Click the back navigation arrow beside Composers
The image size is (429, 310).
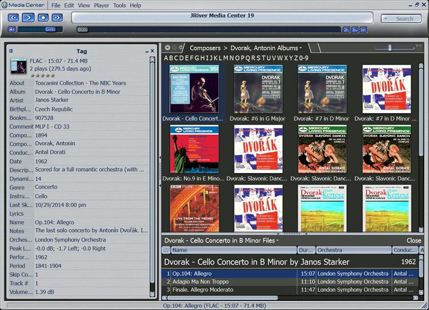pos(167,48)
